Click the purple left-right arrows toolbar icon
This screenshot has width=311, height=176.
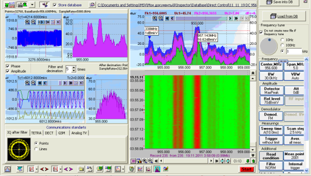click(69, 169)
